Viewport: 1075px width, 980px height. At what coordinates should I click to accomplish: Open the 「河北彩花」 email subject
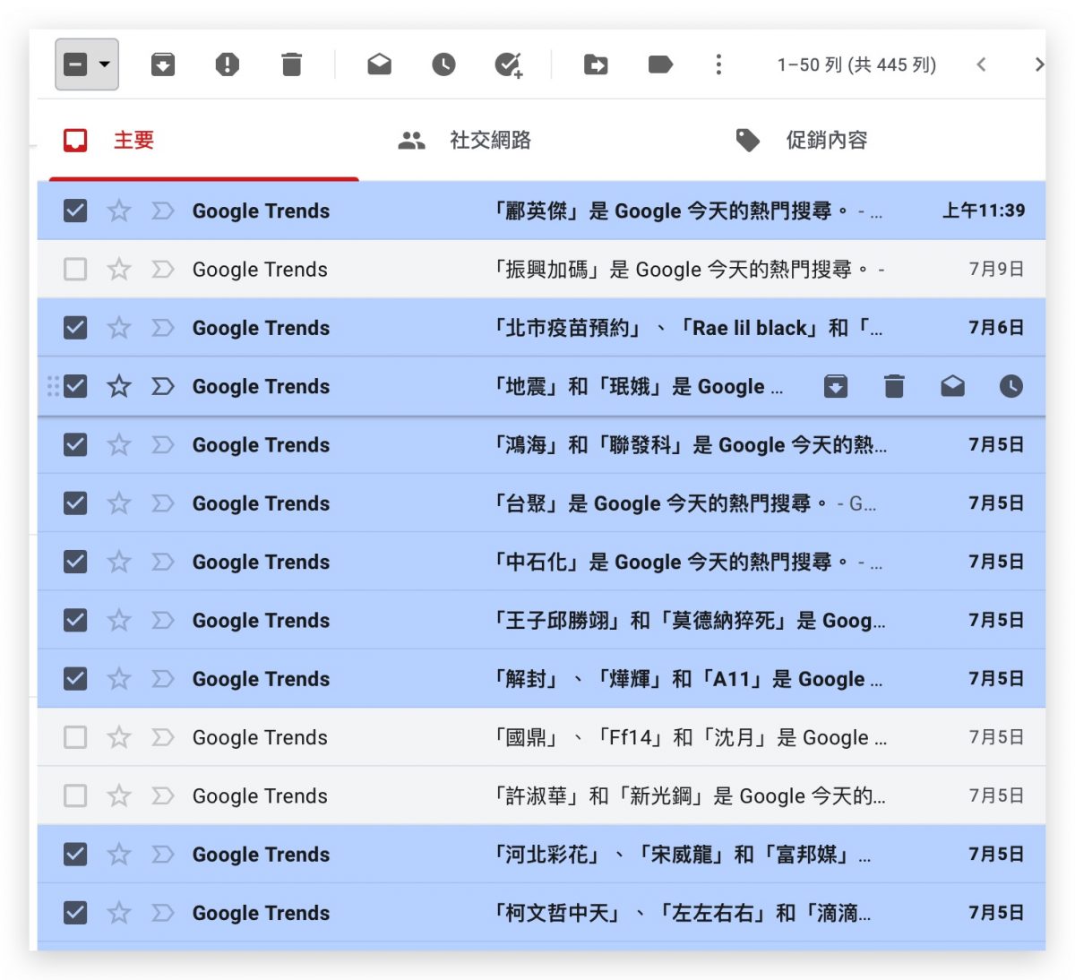point(682,854)
